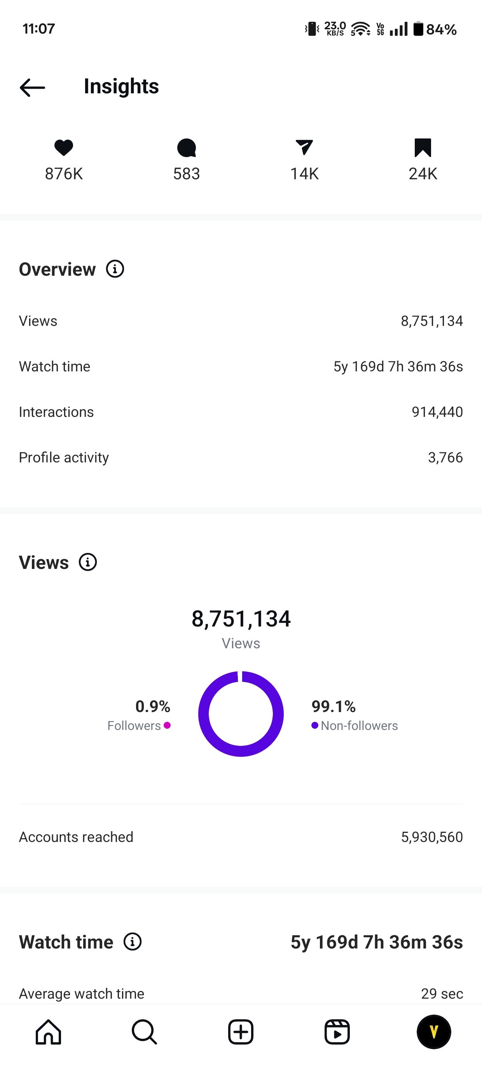Open the Overview info icon
The width and height of the screenshot is (482, 1078).
pyautogui.click(x=115, y=269)
